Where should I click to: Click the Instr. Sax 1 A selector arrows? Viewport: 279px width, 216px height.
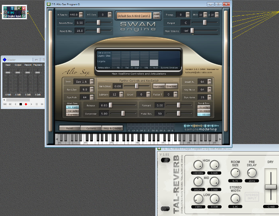[92, 82]
